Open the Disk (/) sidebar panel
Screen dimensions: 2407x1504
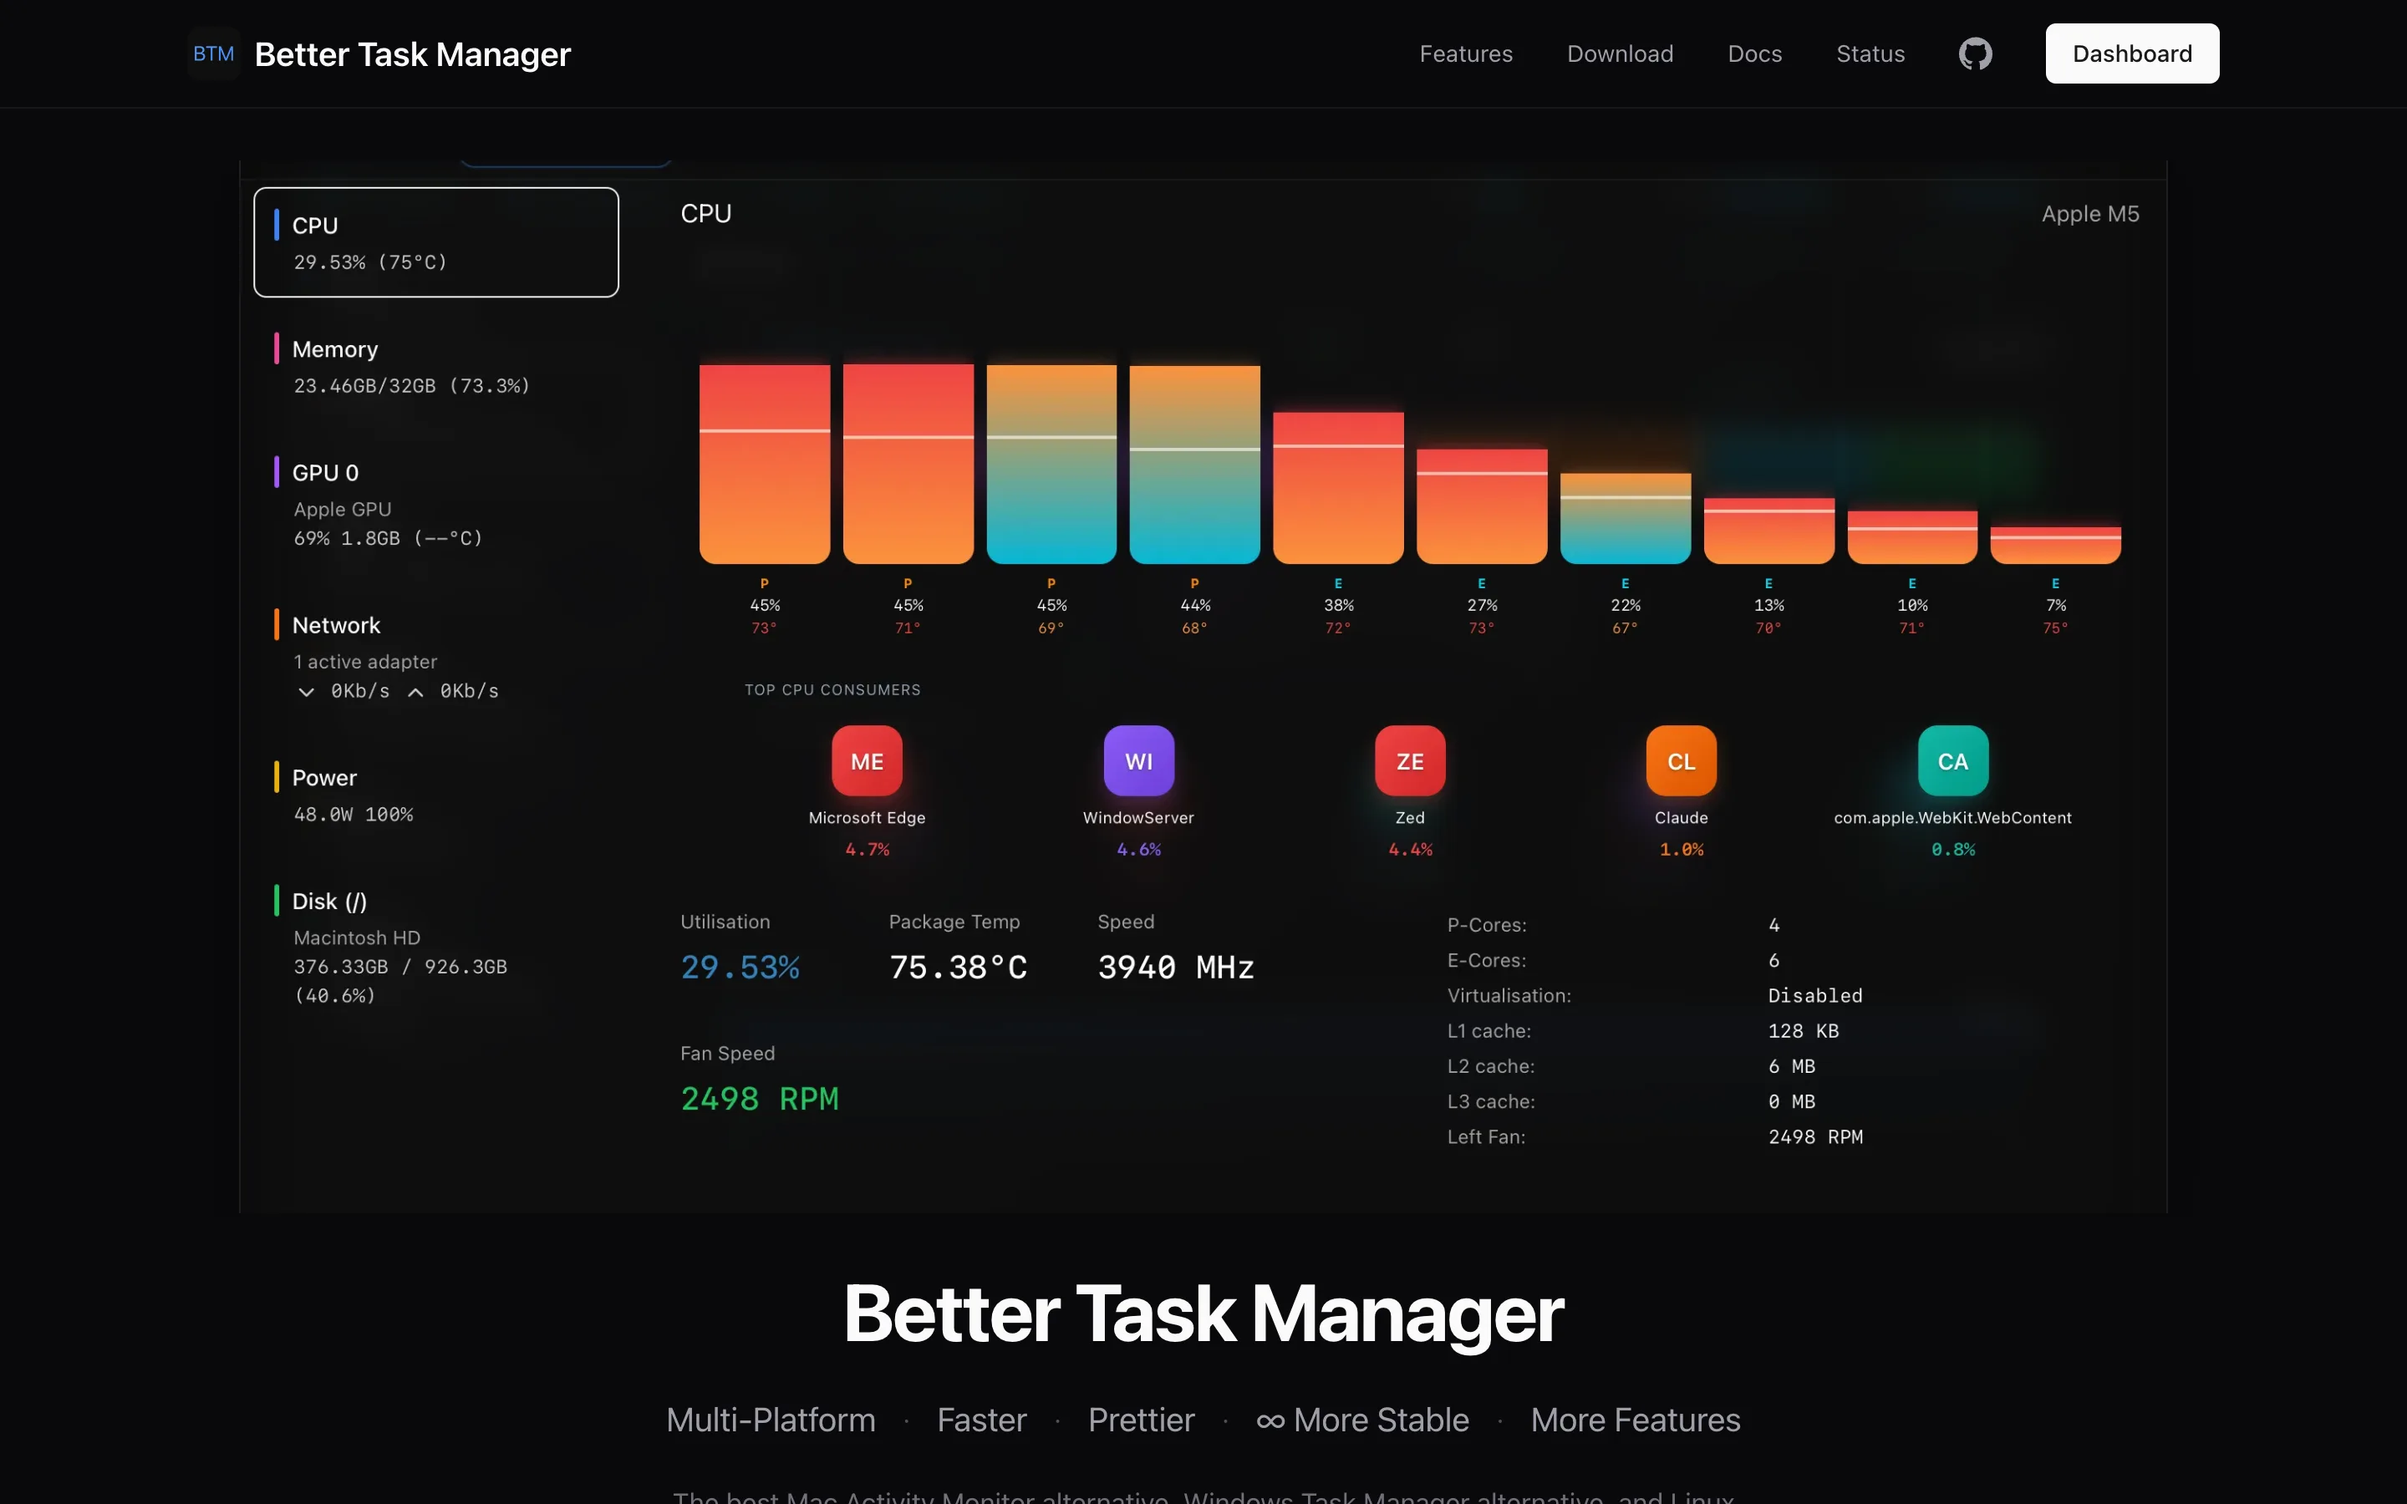pyautogui.click(x=435, y=947)
